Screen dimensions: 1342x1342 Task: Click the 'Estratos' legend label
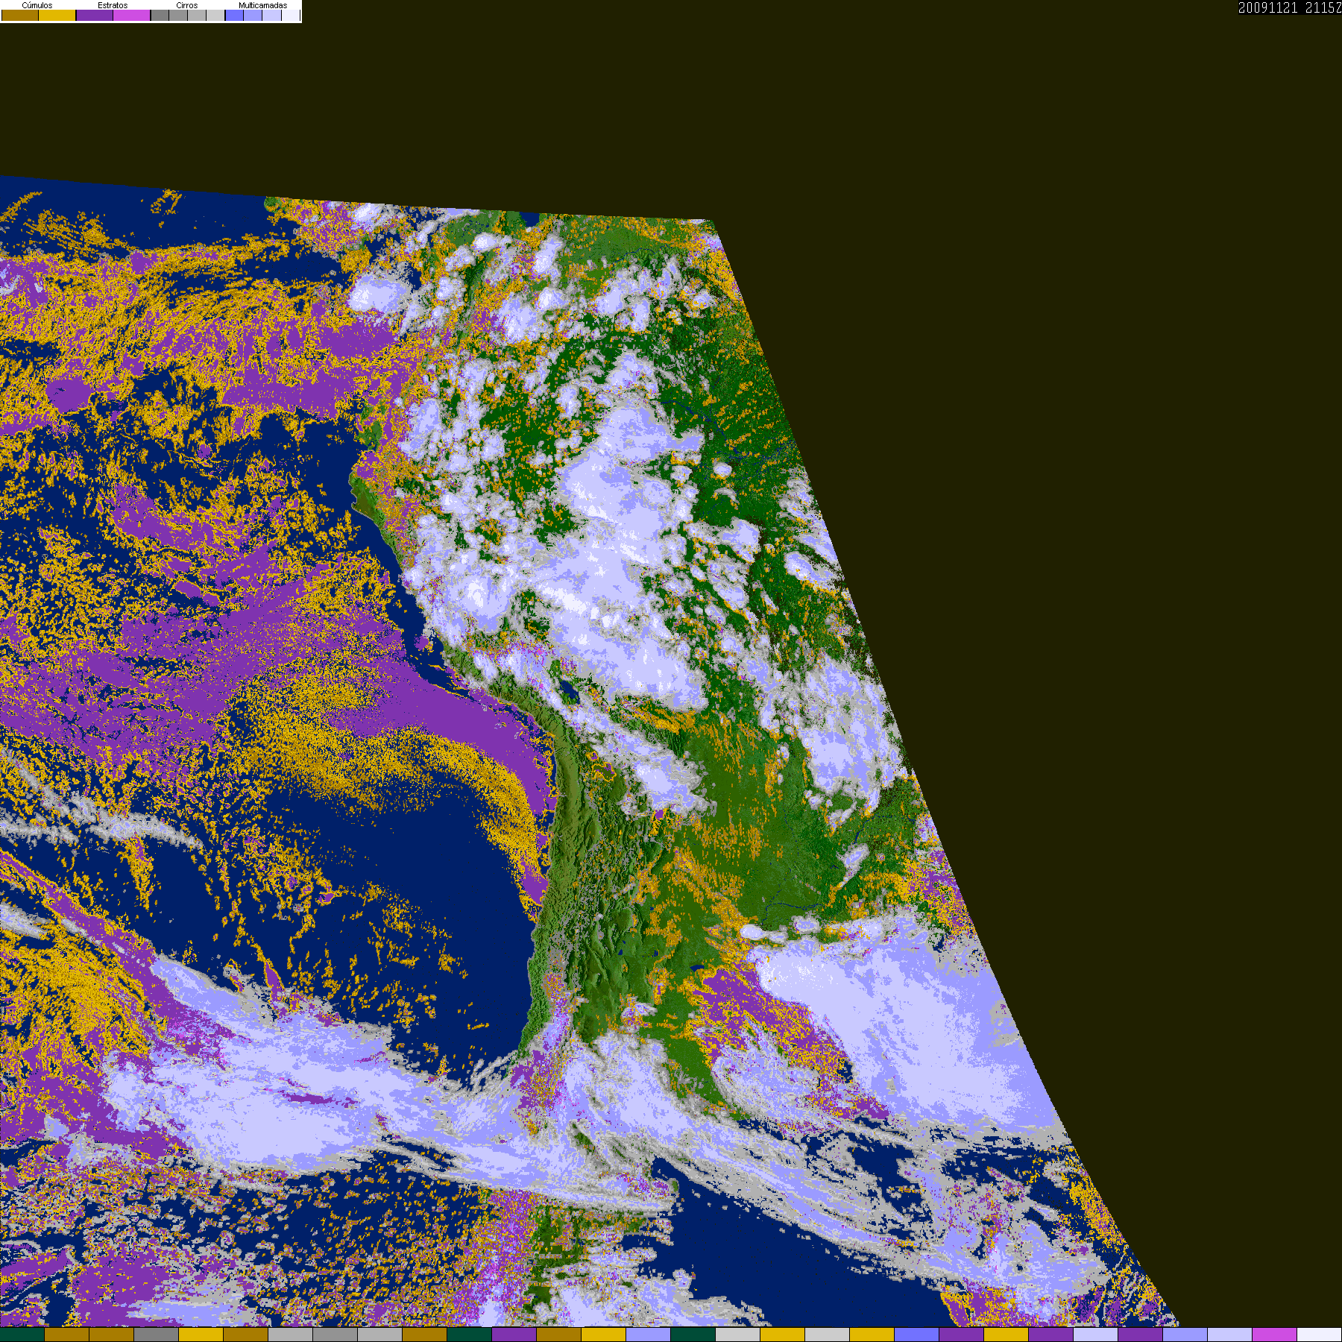tap(113, 5)
